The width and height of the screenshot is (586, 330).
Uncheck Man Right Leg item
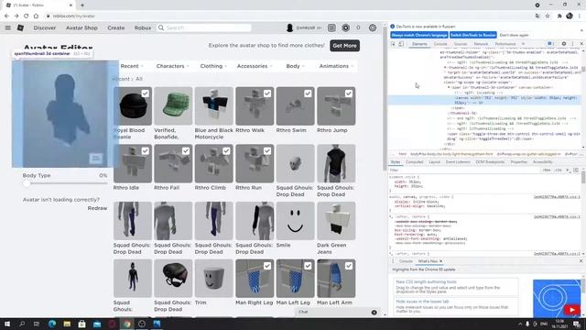coord(267,266)
